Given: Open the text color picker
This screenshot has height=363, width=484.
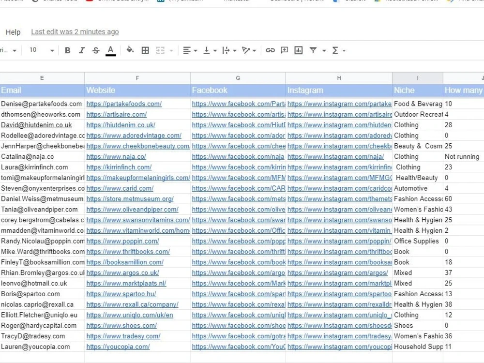Looking at the screenshot, I should point(110,50).
